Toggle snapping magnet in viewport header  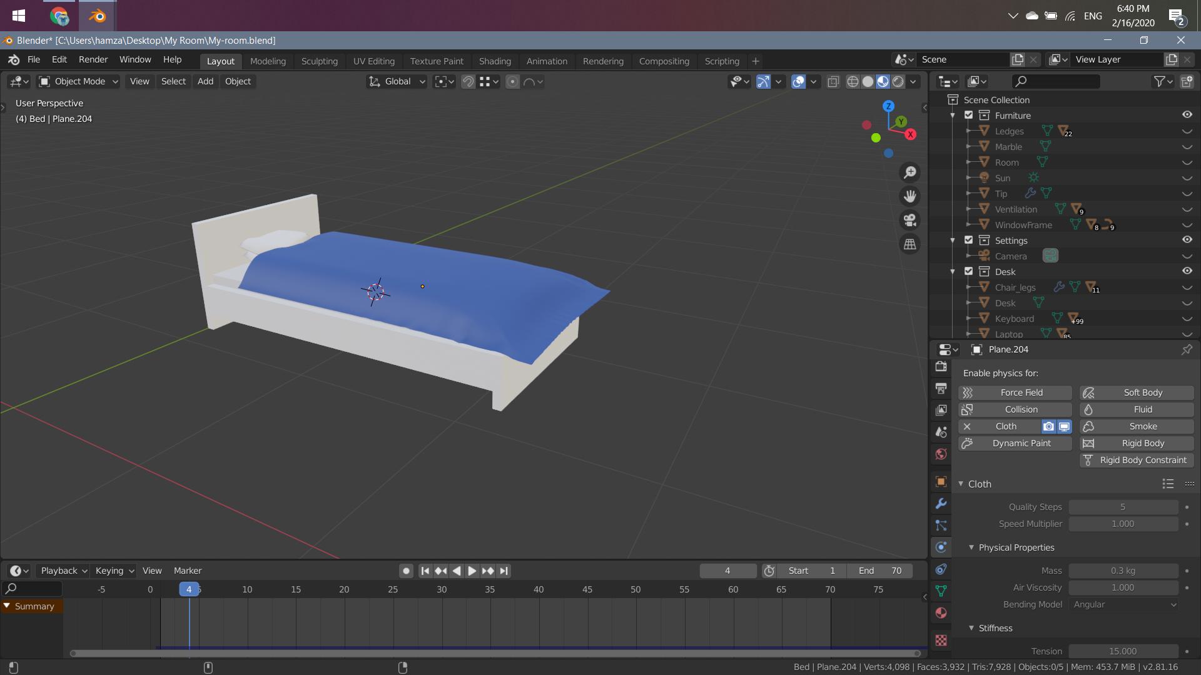(x=468, y=81)
